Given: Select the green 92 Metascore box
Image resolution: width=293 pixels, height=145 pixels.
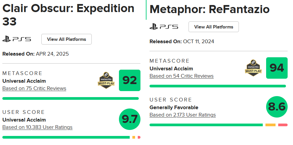Looking at the screenshot, I should [129, 80].
